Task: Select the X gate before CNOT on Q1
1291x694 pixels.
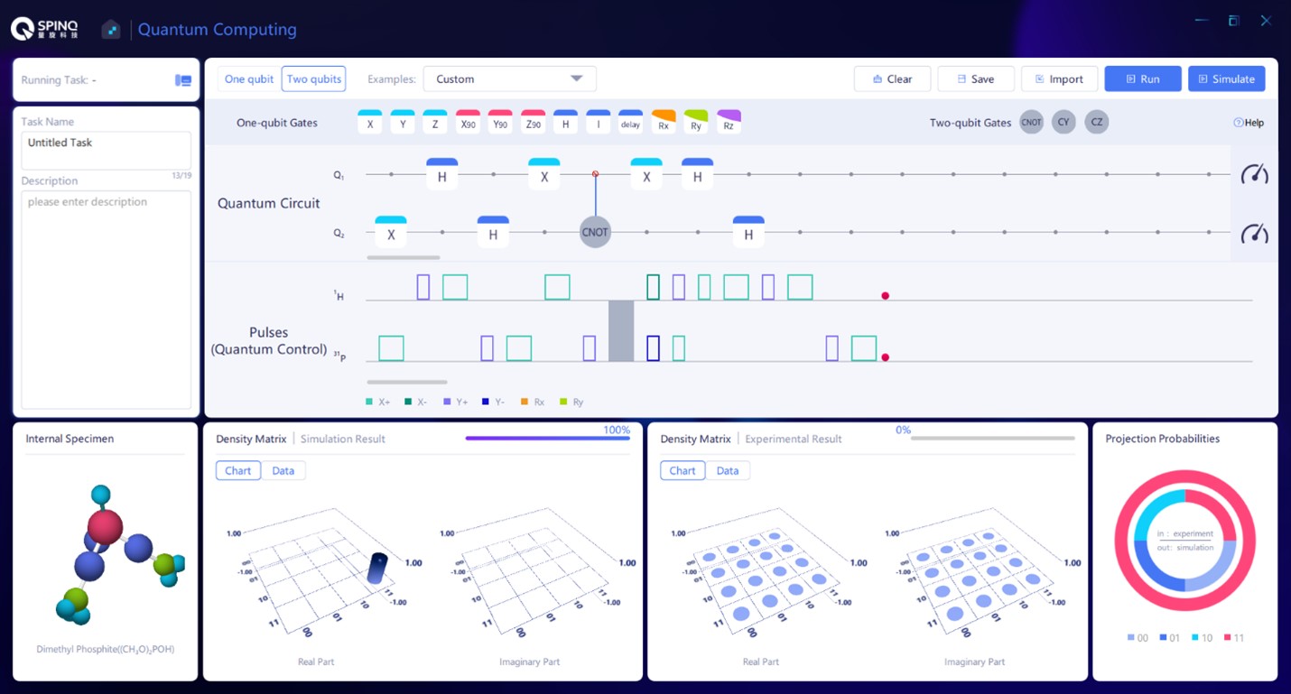Action: tap(544, 174)
